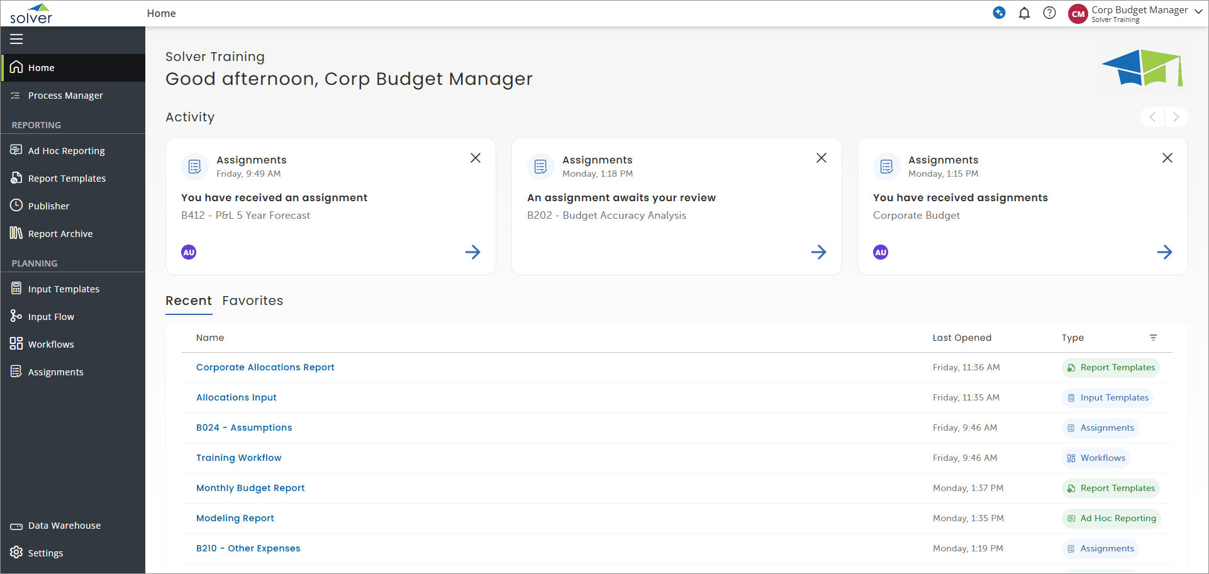Switch to the Favorites tab
This screenshot has height=574, width=1209.
pyautogui.click(x=252, y=301)
